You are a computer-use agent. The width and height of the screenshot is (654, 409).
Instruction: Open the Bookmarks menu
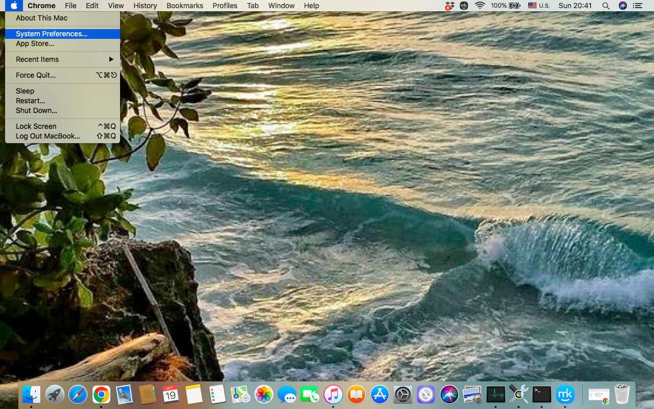click(184, 6)
